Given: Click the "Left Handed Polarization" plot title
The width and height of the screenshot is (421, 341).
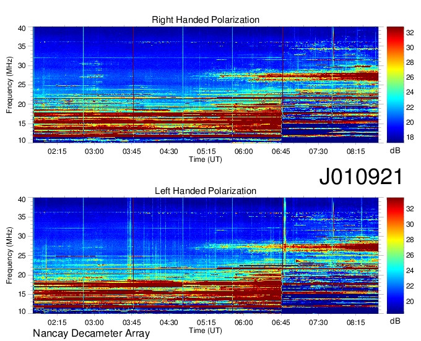Looking at the screenshot, I should point(206,191).
